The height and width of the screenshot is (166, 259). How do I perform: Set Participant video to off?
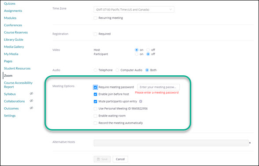[x=148, y=54]
